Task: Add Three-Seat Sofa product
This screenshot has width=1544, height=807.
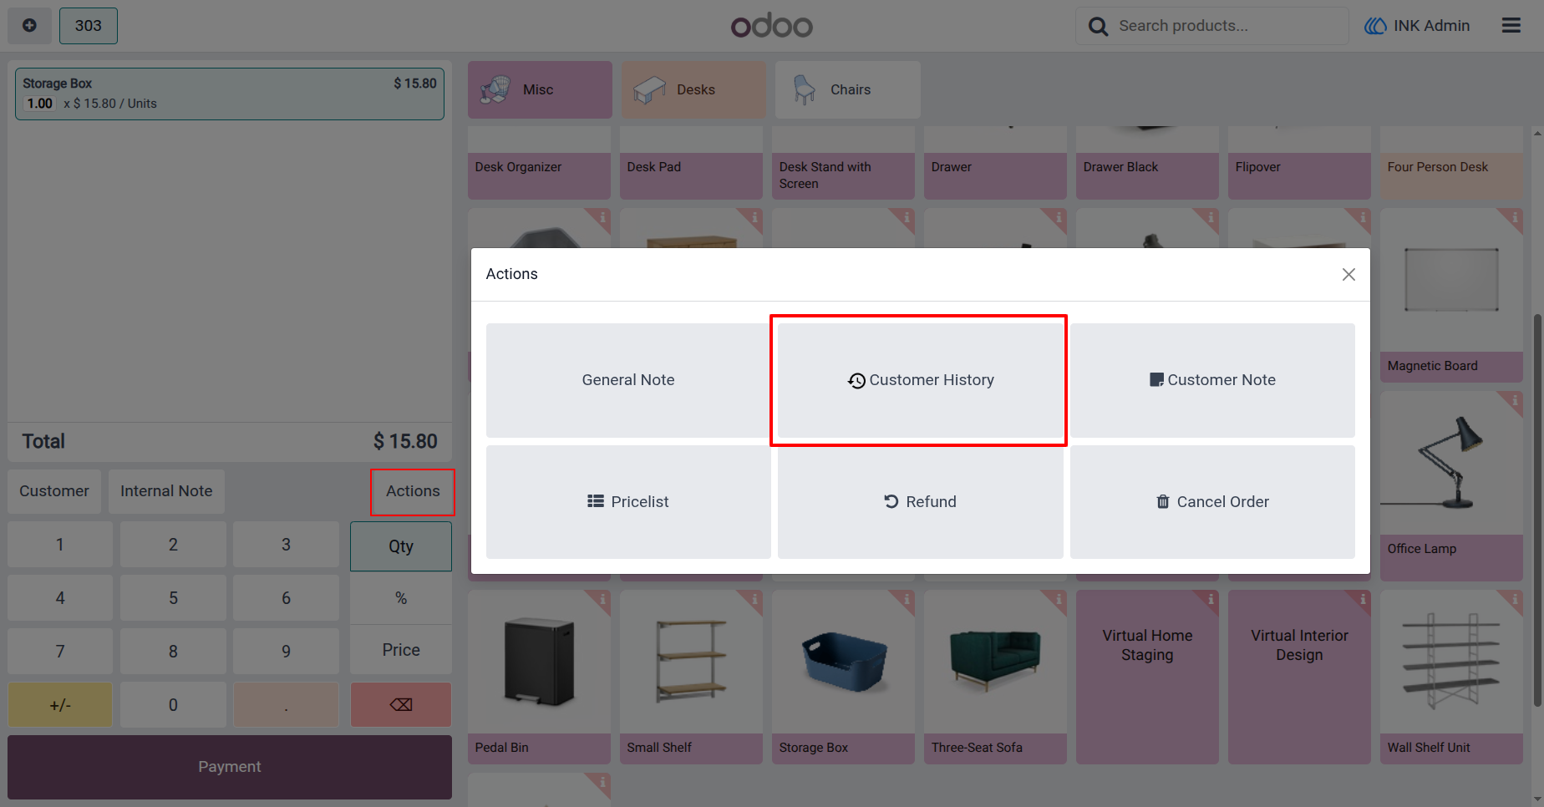Action: click(x=995, y=677)
